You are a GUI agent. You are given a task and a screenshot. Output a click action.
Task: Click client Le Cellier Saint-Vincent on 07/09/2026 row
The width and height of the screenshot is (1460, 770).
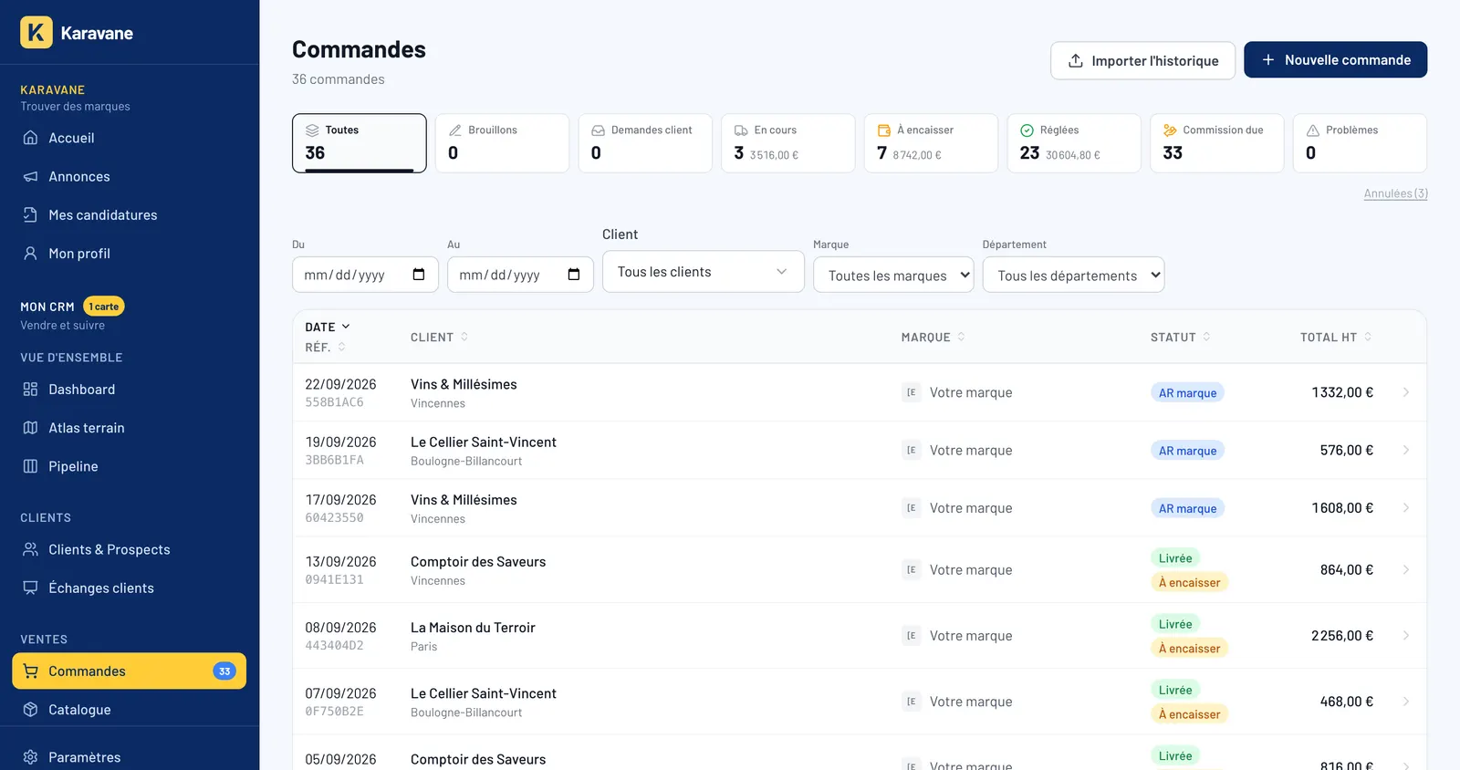(x=484, y=693)
